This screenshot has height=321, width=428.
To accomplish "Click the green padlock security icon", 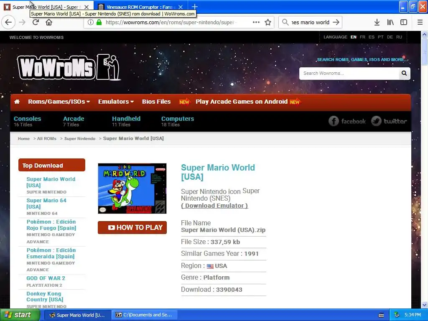I will [99, 23].
